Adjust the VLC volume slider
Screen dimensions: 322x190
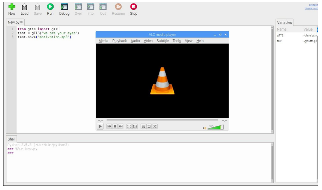click(215, 127)
